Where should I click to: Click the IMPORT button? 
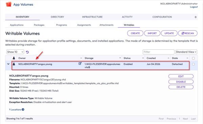(152, 33)
